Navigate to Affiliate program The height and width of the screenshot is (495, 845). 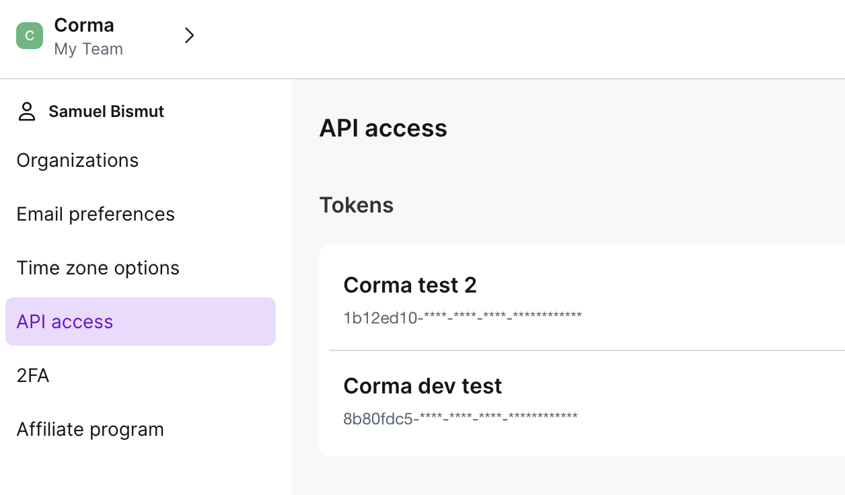[x=90, y=430]
